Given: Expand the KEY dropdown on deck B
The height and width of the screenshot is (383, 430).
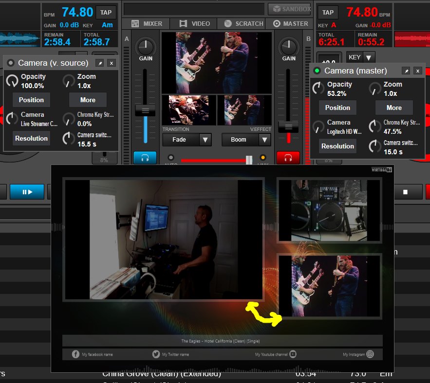Looking at the screenshot, I should click(370, 57).
